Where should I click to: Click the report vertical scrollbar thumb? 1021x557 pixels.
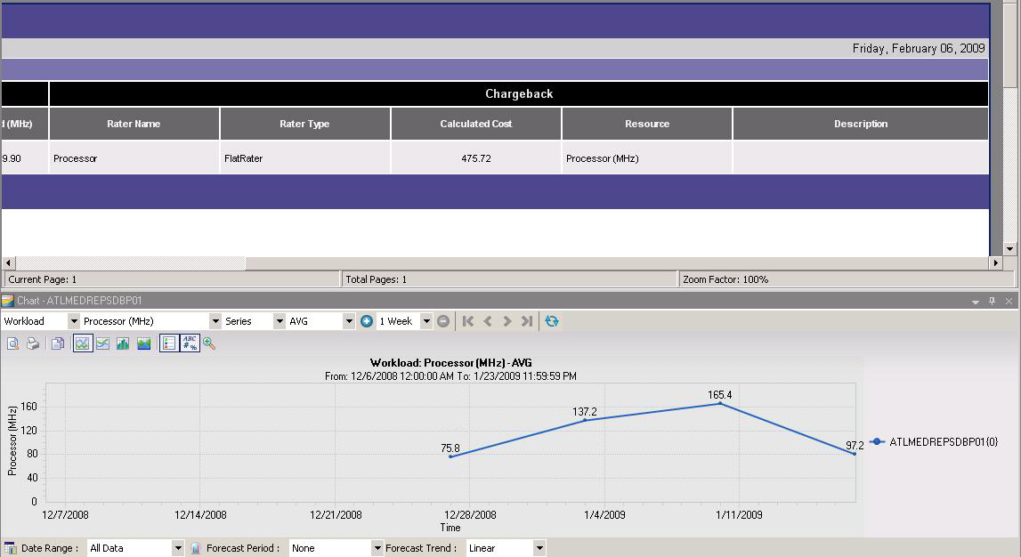1009,44
